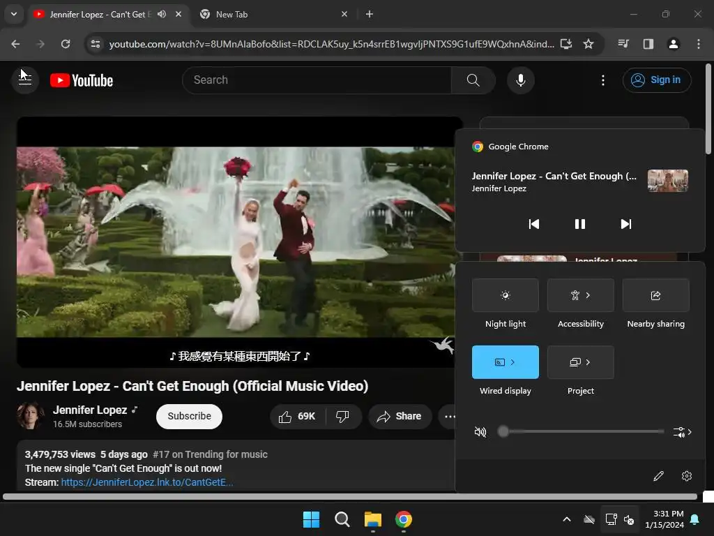Mute tab via speaker icon on tab

click(162, 14)
